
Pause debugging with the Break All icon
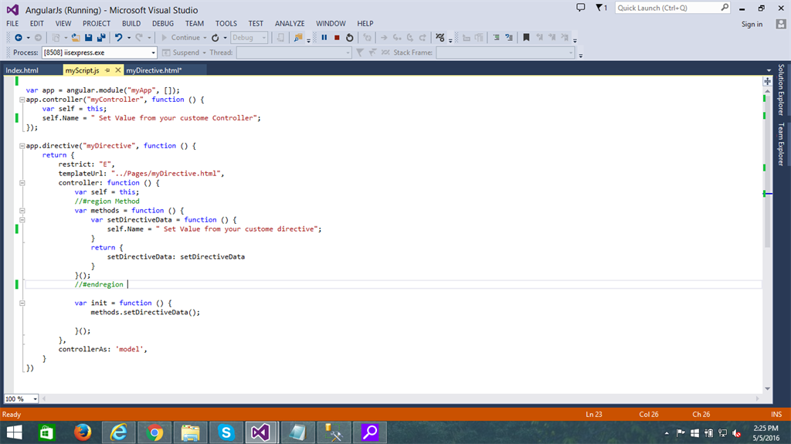pos(324,38)
